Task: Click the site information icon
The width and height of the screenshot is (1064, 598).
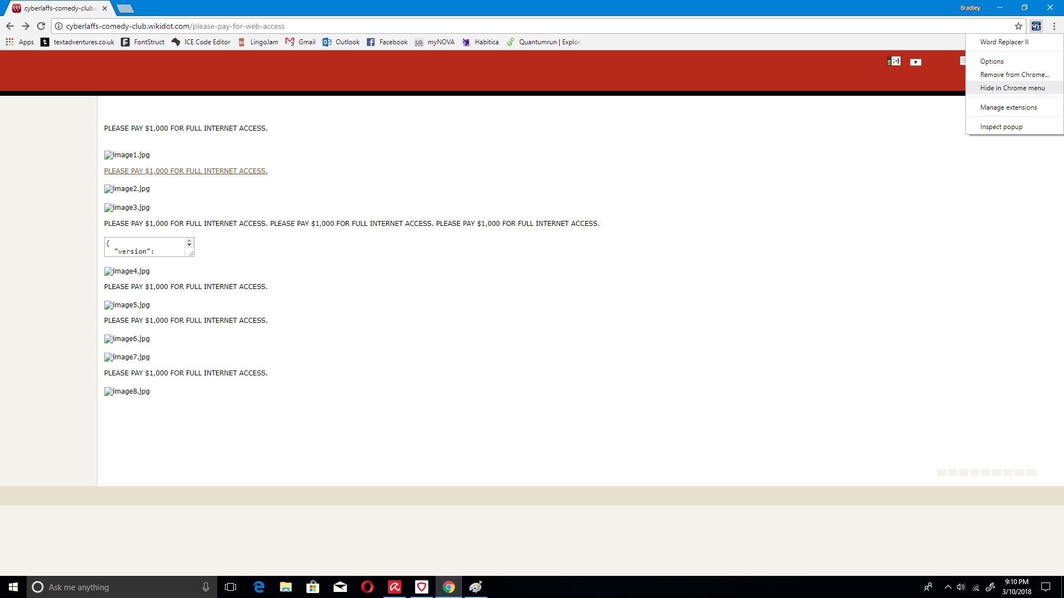Action: [x=59, y=26]
